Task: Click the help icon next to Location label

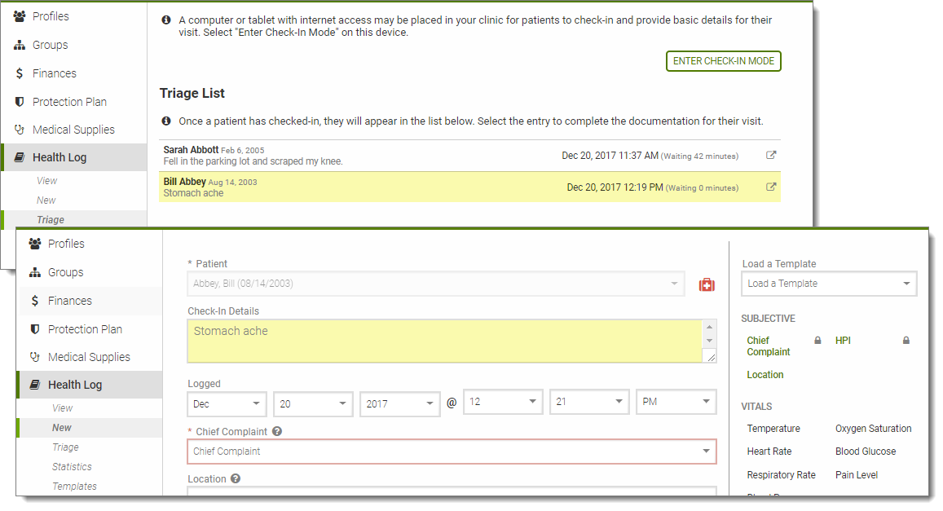Action: point(236,478)
